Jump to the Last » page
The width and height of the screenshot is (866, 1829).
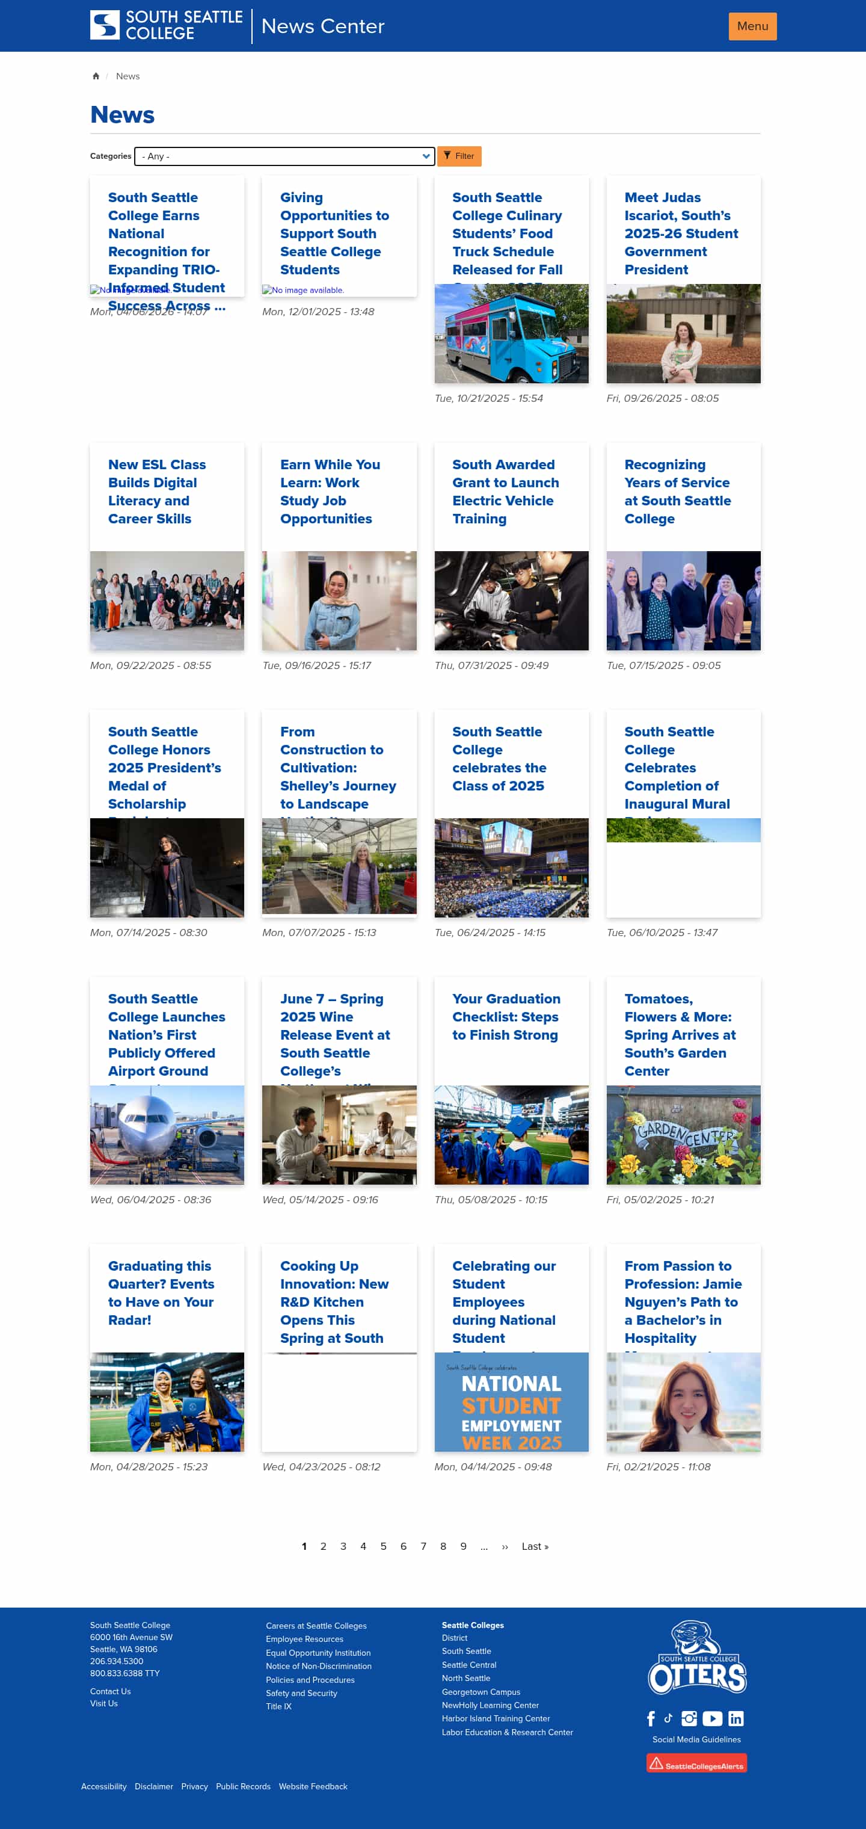(x=535, y=1546)
